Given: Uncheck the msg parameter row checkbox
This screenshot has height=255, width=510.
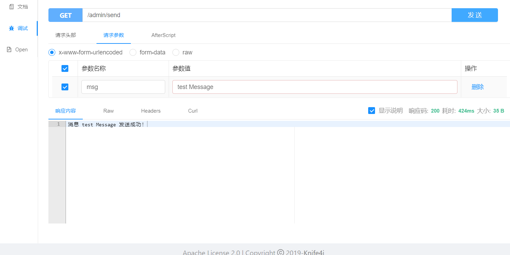Looking at the screenshot, I should coord(65,87).
